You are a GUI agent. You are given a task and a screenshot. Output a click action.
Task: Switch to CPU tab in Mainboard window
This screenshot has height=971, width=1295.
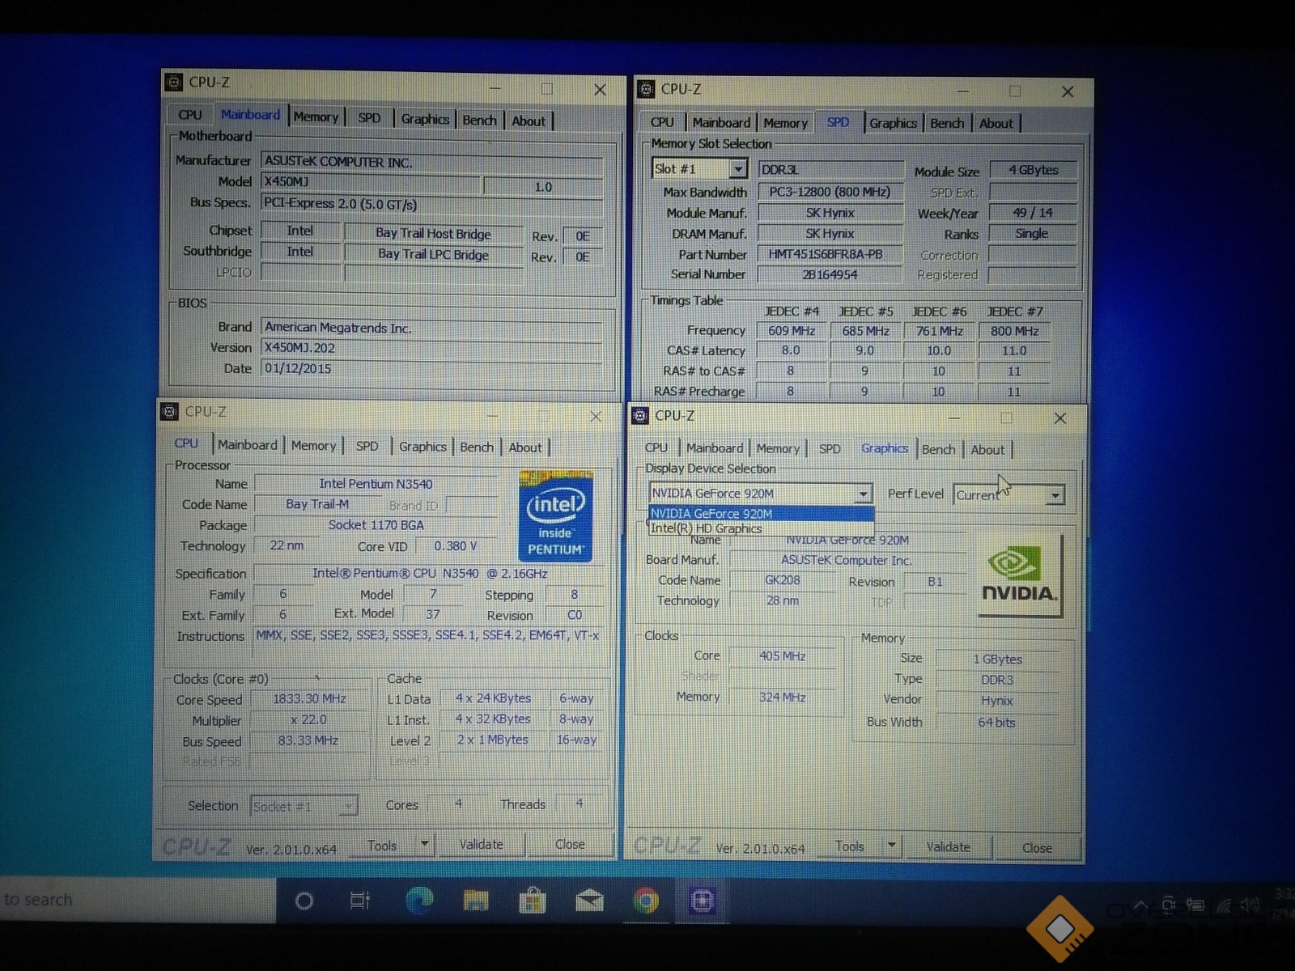pyautogui.click(x=190, y=115)
